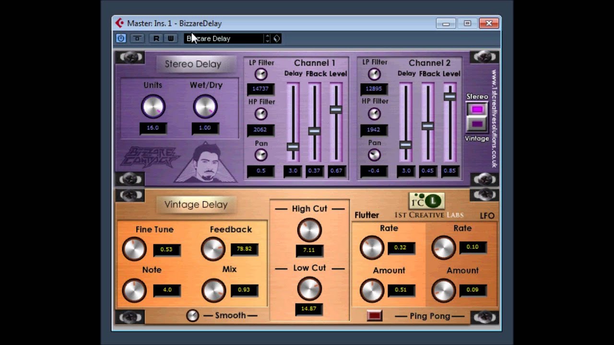
Task: Click the Bizzare Contact portrait logo
Action: [206, 162]
